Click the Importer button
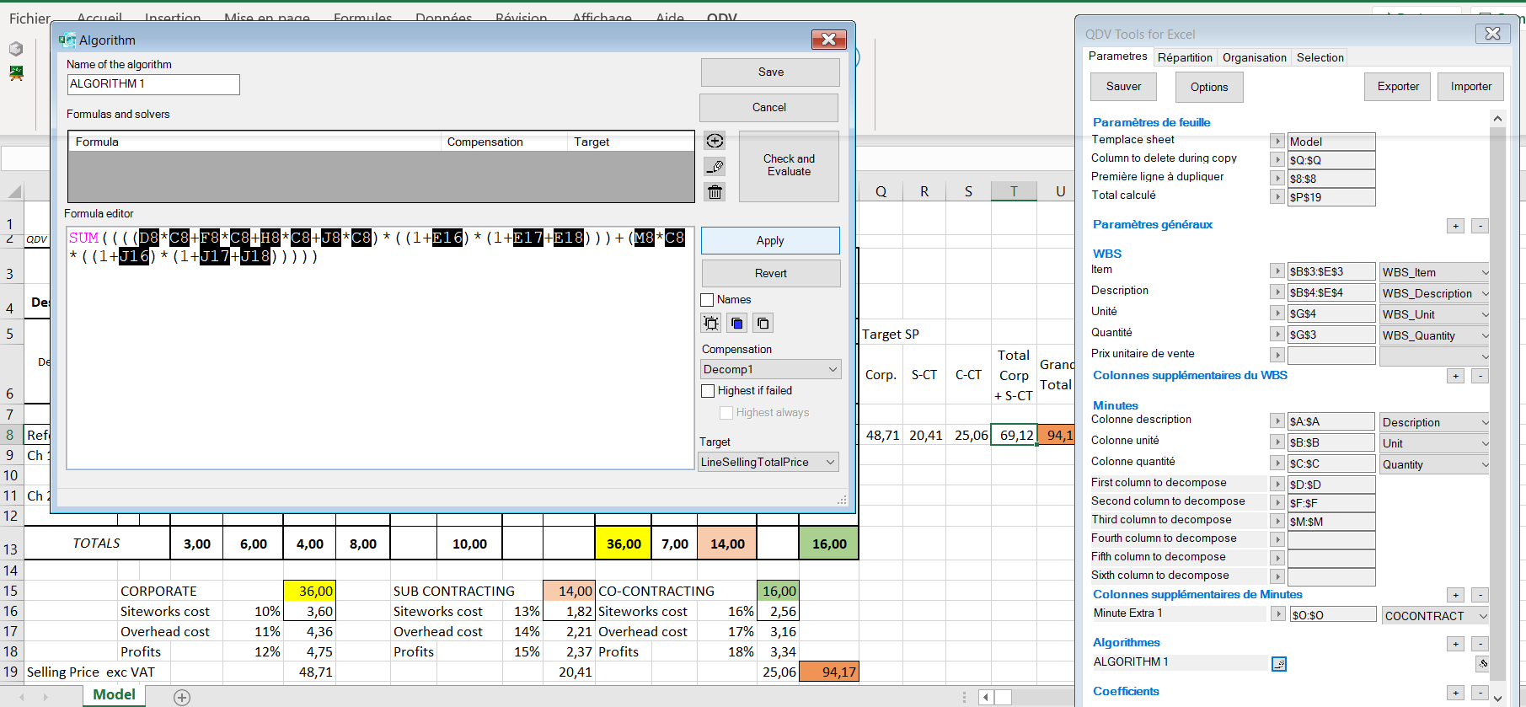The width and height of the screenshot is (1526, 707). click(1471, 87)
